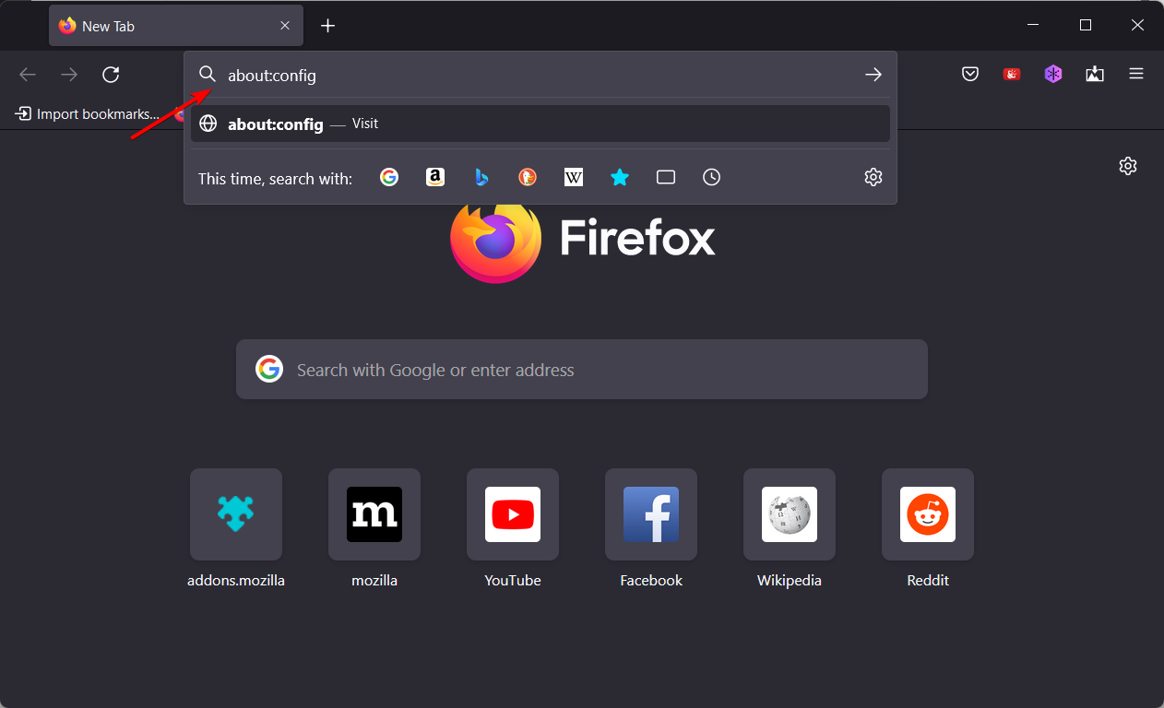Screen dimensions: 1164x708
Task: Open addons.mozilla shortcut tile
Action: pyautogui.click(x=236, y=514)
